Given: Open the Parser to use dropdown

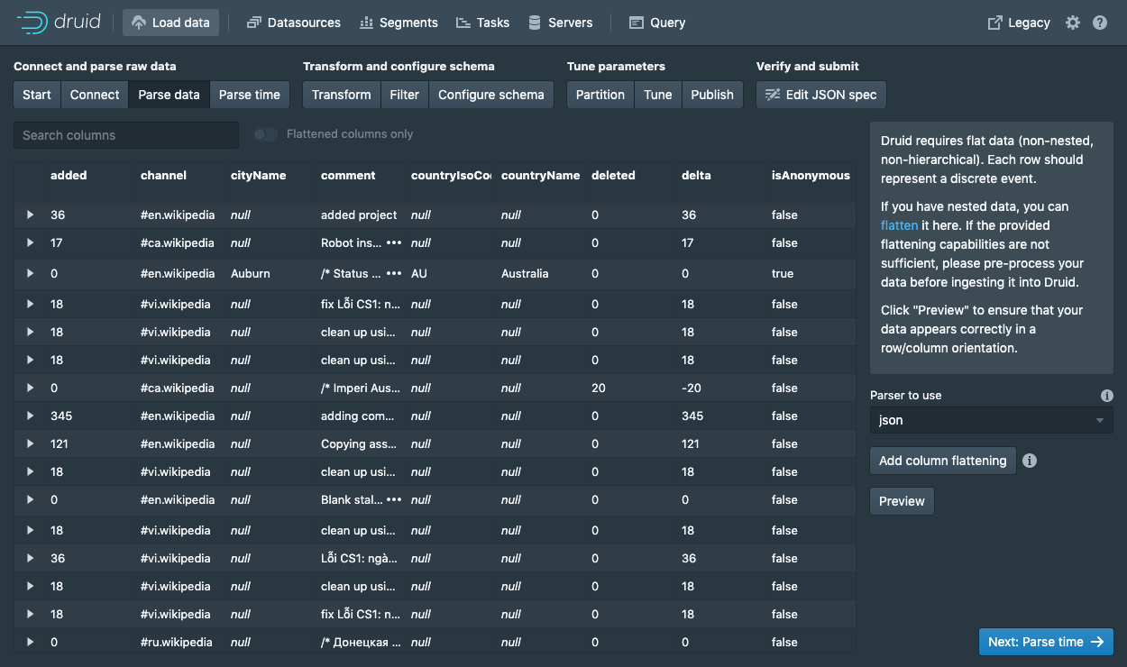Looking at the screenshot, I should click(992, 420).
